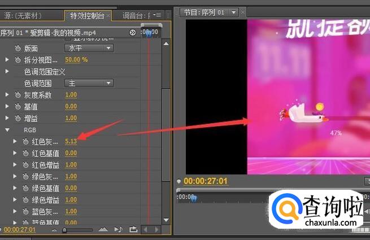The height and width of the screenshot is (240, 370).
Task: Show or hide timeline view button
Action: coord(133,33)
